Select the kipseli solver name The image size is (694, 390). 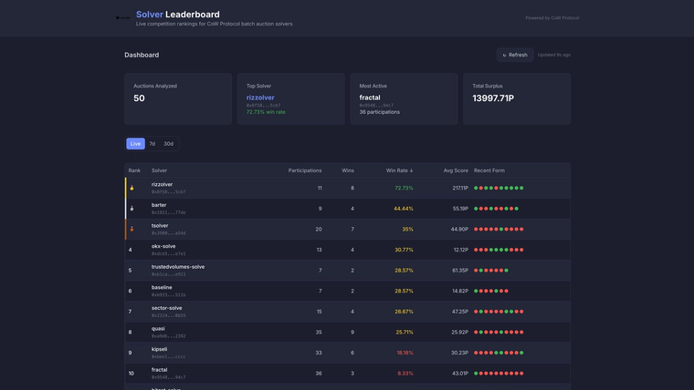pos(159,349)
